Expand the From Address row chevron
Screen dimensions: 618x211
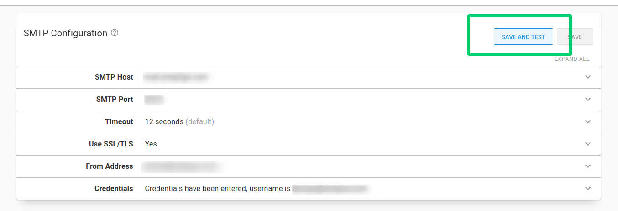(x=587, y=166)
